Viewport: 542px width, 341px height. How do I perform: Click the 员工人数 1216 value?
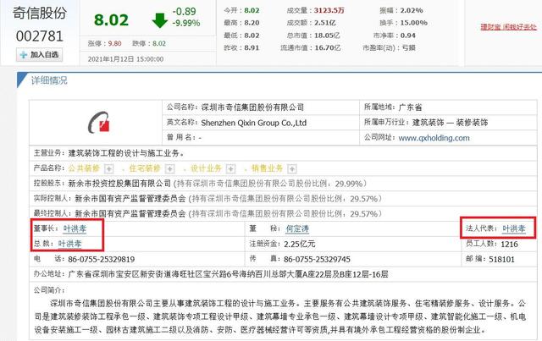pos(509,244)
